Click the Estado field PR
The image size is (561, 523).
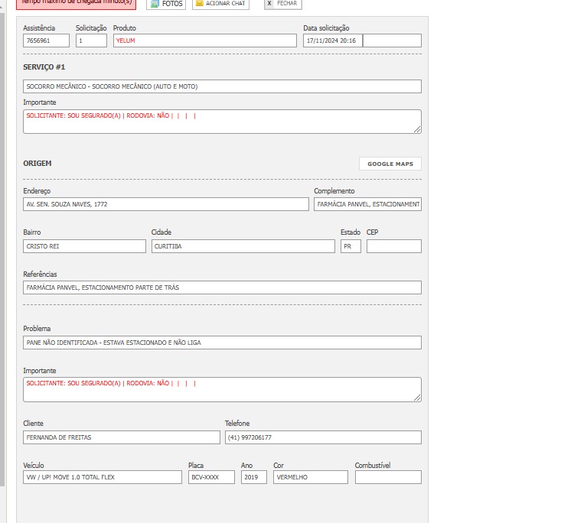tap(351, 246)
